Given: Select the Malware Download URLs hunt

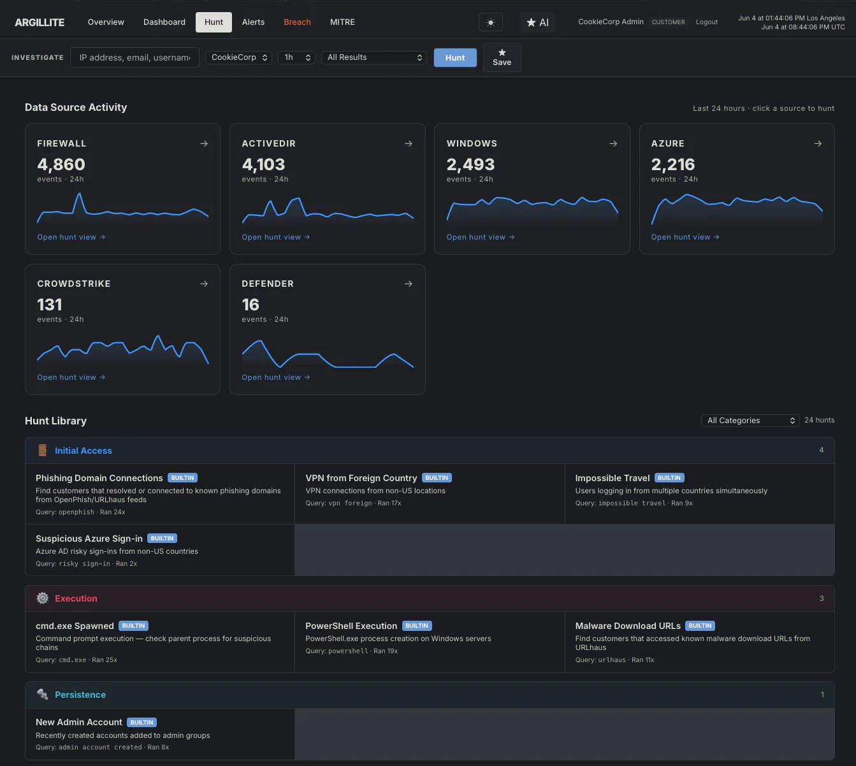Looking at the screenshot, I should [x=700, y=642].
